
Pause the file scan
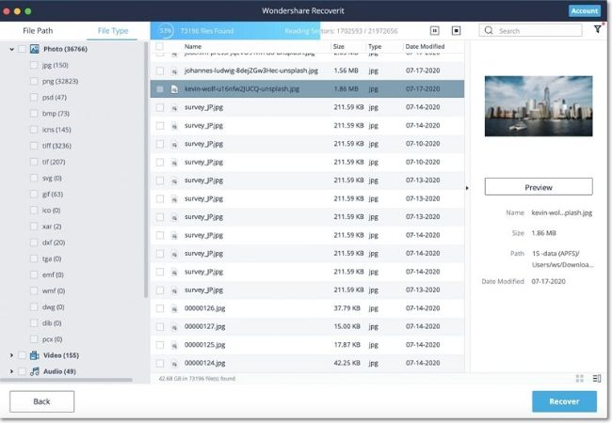coord(434,30)
